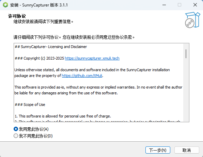Minimize the installer window
The image size is (203, 157).
[164, 5]
